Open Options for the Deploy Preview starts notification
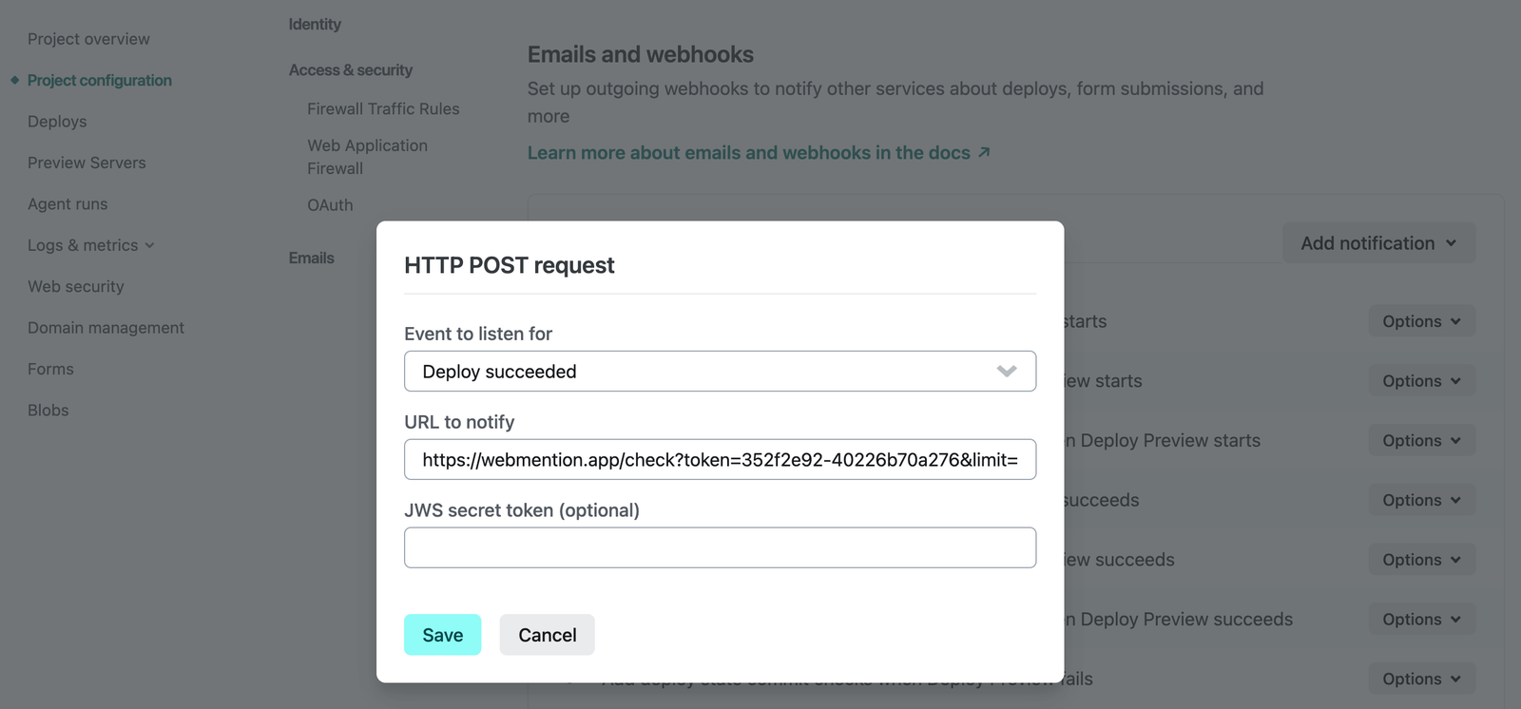 tap(1420, 380)
